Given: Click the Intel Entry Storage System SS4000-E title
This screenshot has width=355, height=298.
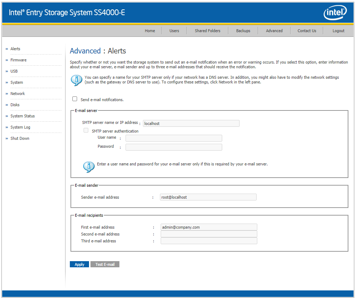Looking at the screenshot, I should pyautogui.click(x=67, y=12).
